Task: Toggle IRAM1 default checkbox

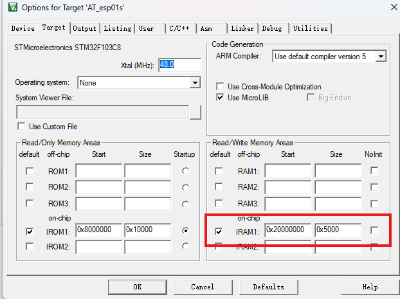Action: [220, 230]
